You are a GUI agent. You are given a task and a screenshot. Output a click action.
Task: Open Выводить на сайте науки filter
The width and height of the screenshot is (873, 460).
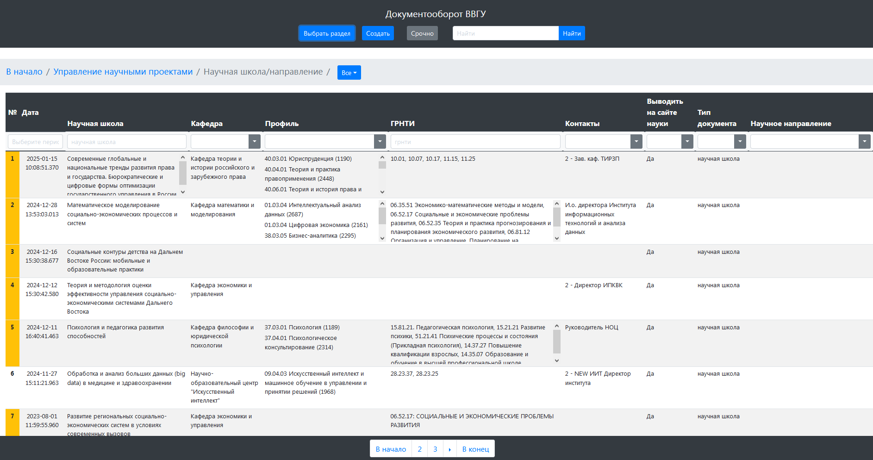687,142
